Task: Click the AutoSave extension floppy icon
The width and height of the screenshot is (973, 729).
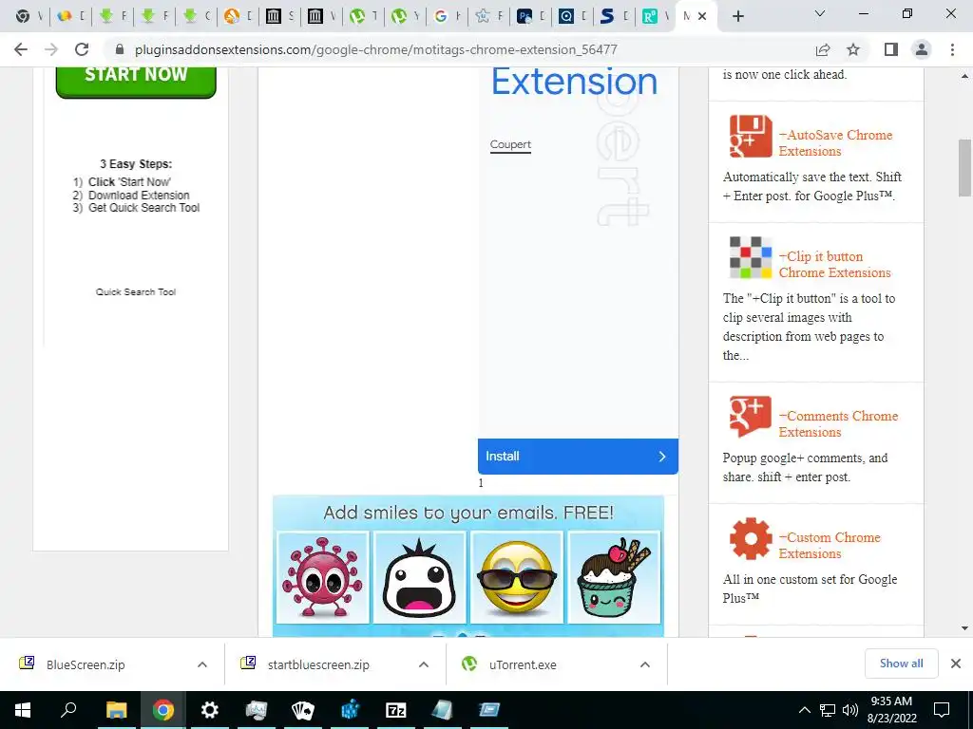Action: (x=751, y=136)
